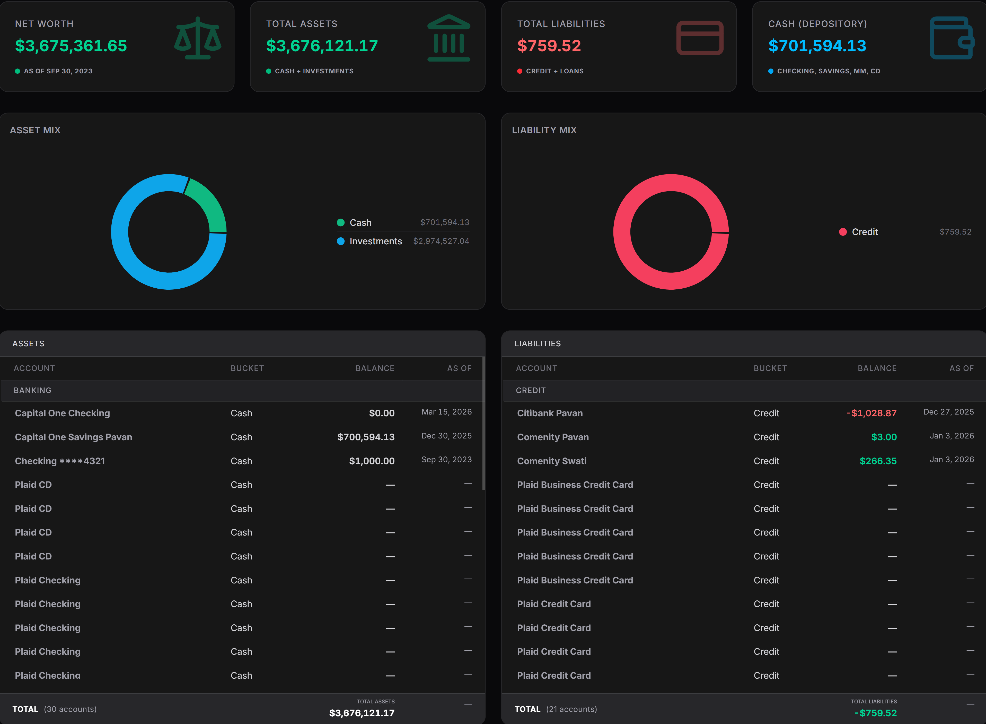The height and width of the screenshot is (724, 986).
Task: Sort assets by BUCKET column header
Action: point(248,368)
